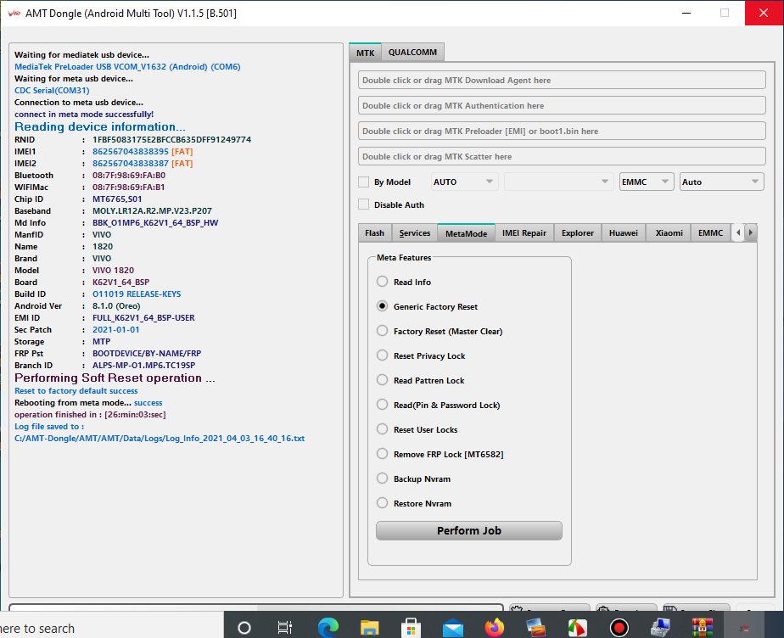The width and height of the screenshot is (784, 638).
Task: Select Remove FRP Lock [MT6582]
Action: [382, 454]
